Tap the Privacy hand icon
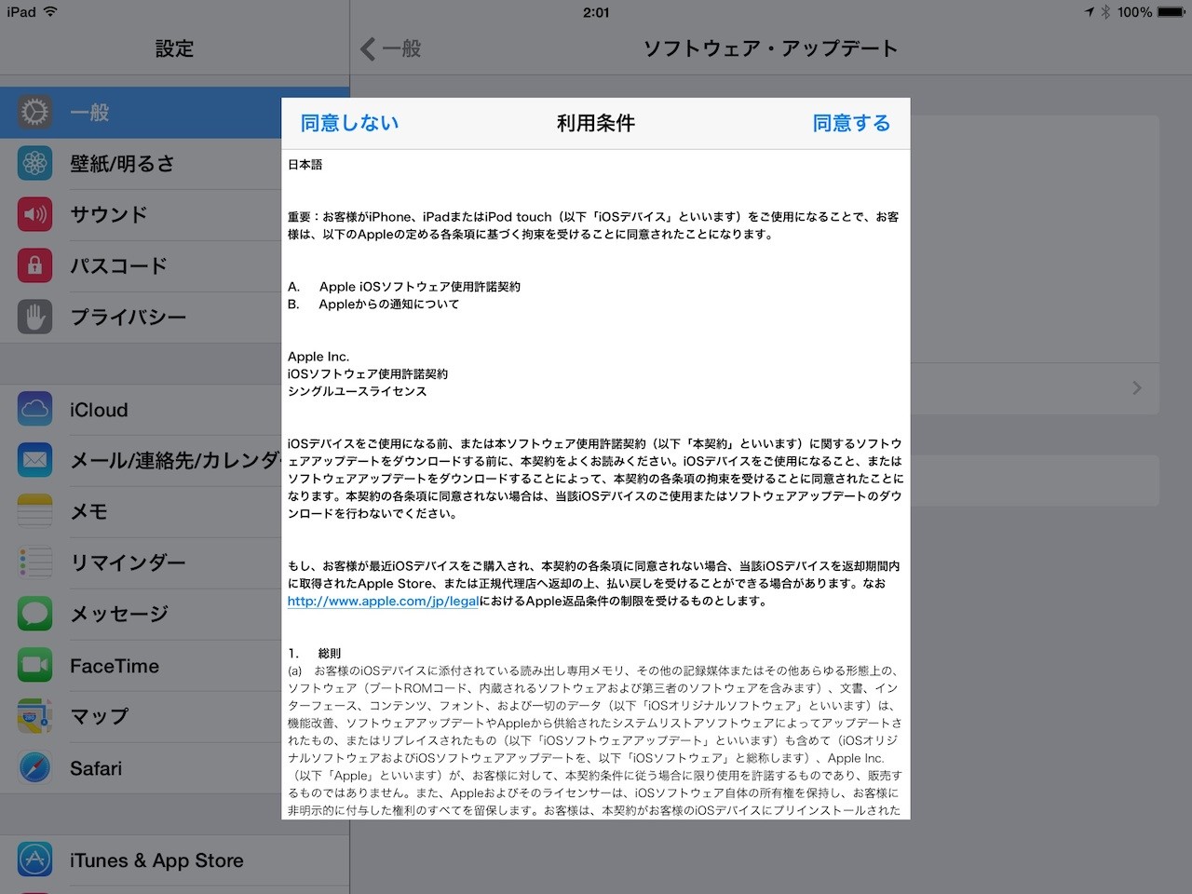 [x=34, y=318]
